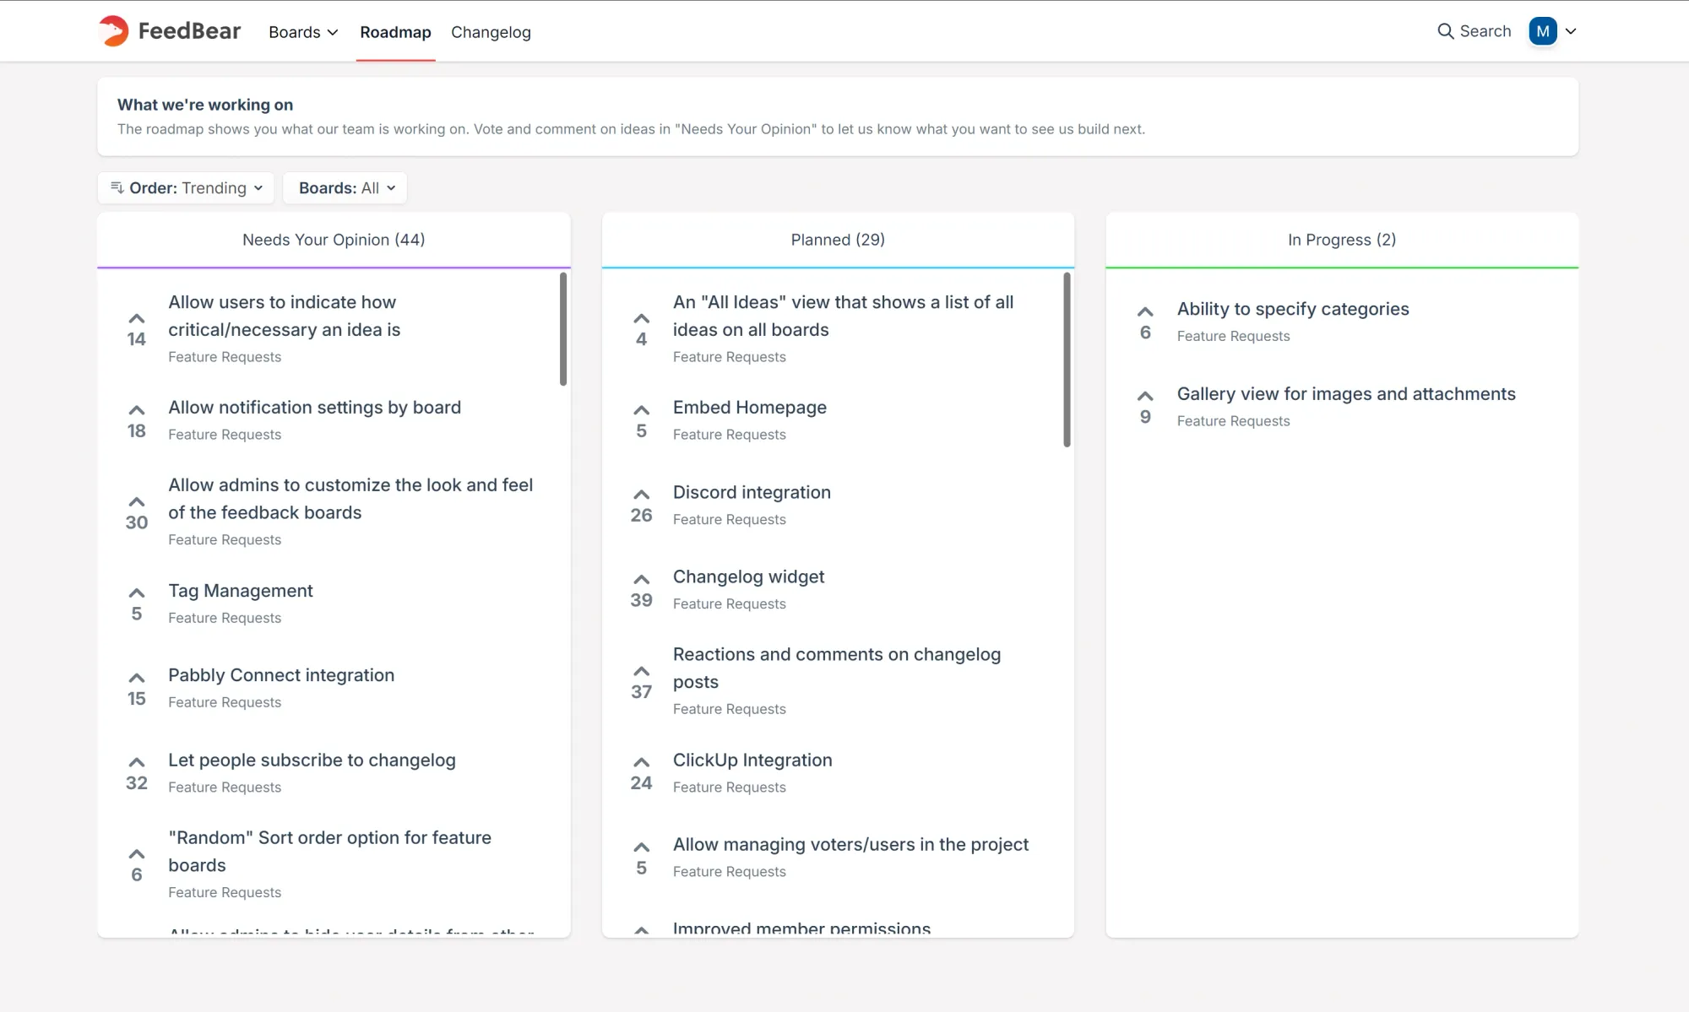Upvote Ability to specify categories
Viewport: 1689px width, 1012px height.
pyautogui.click(x=1144, y=311)
